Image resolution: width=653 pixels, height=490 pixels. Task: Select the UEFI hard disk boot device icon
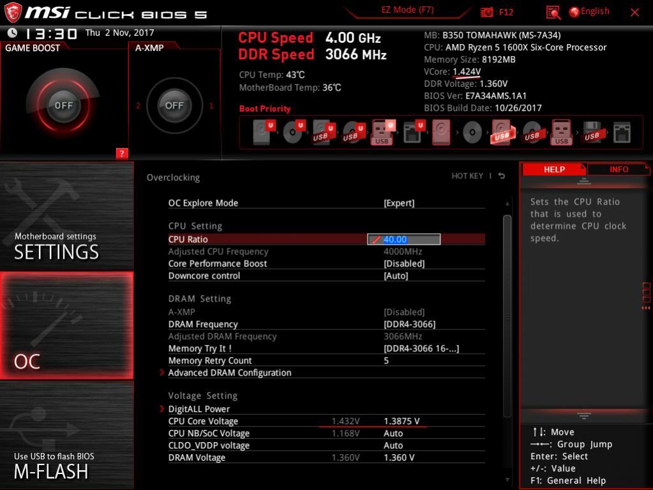(264, 132)
